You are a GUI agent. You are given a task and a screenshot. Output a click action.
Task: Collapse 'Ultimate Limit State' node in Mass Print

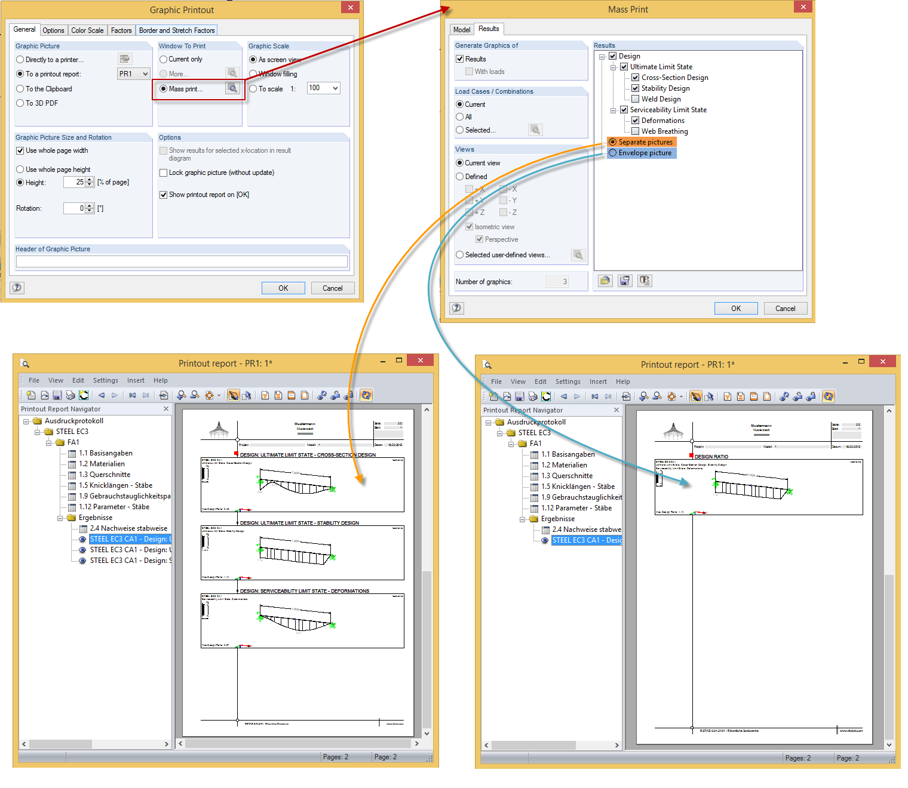click(x=613, y=67)
